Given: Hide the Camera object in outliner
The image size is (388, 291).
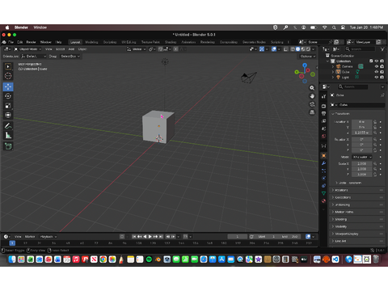Looking at the screenshot, I should pyautogui.click(x=377, y=66).
